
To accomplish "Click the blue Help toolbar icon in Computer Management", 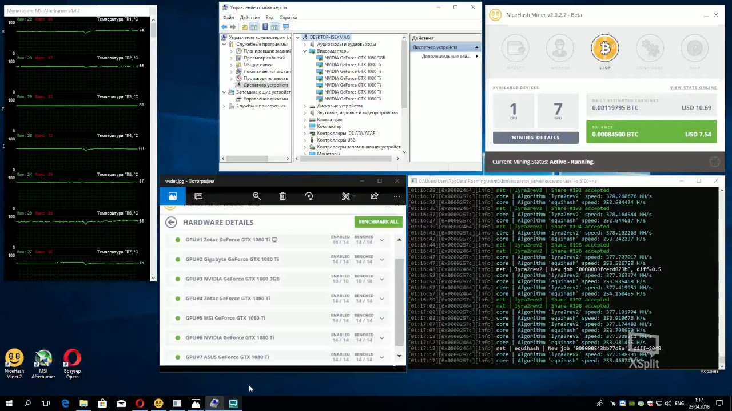I will click(x=265, y=27).
